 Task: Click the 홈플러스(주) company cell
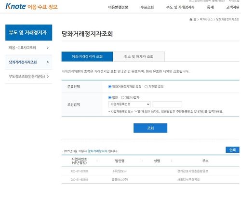(x=120, y=180)
